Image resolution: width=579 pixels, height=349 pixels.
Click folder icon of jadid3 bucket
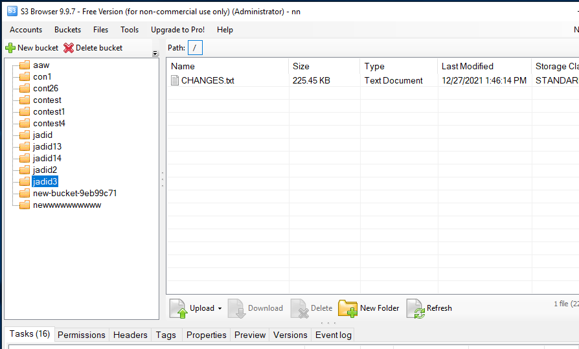[25, 181]
